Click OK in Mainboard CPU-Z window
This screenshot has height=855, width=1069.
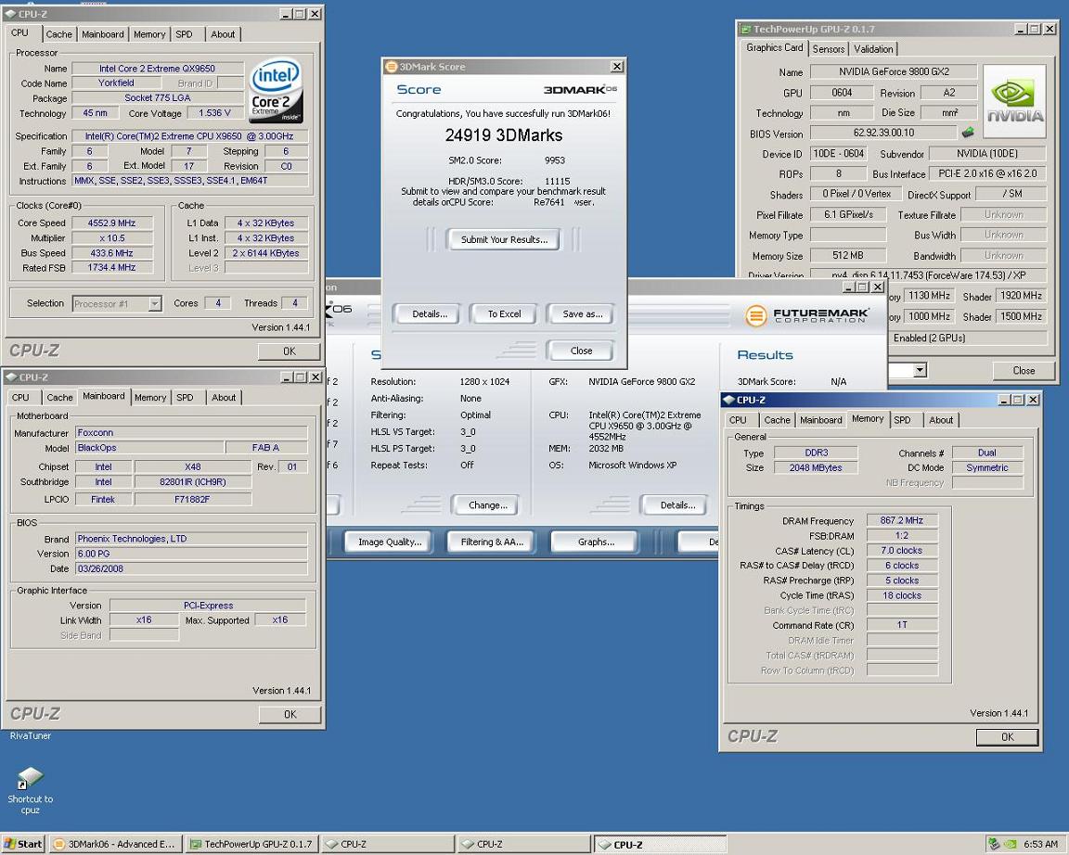(290, 714)
